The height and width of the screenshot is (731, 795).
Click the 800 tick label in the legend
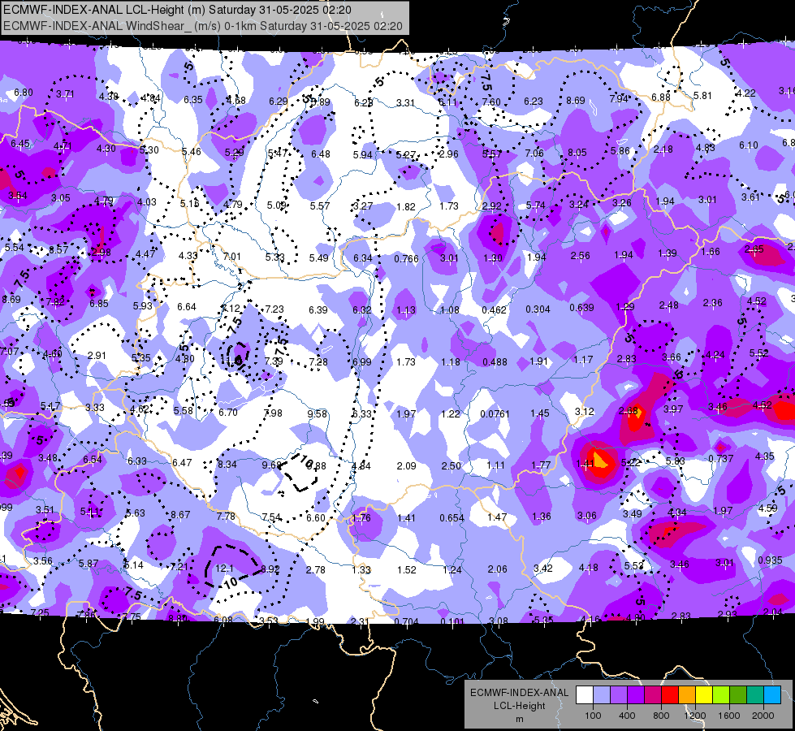[x=661, y=716]
